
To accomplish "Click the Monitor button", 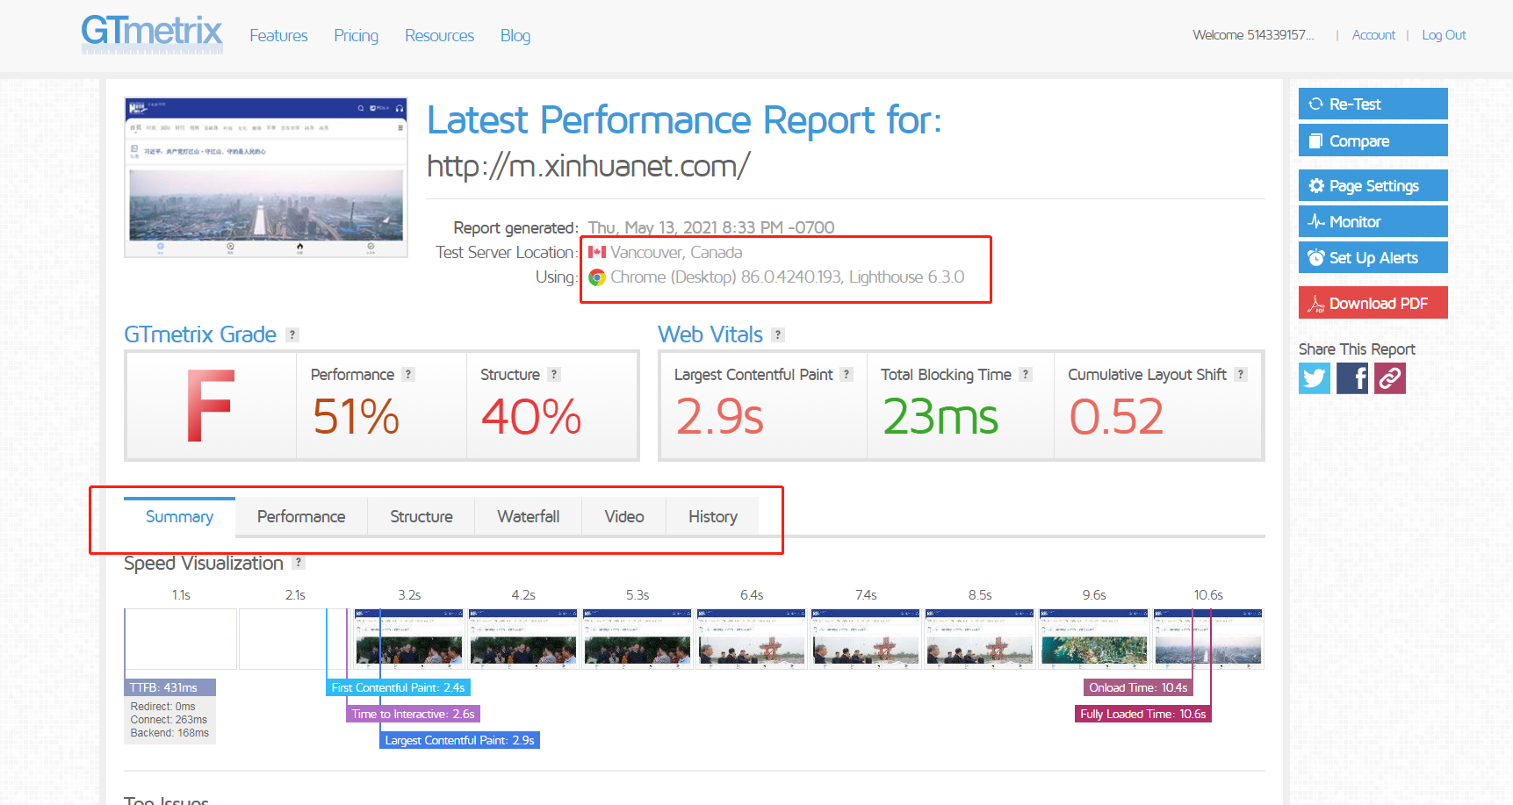I will (x=1373, y=221).
